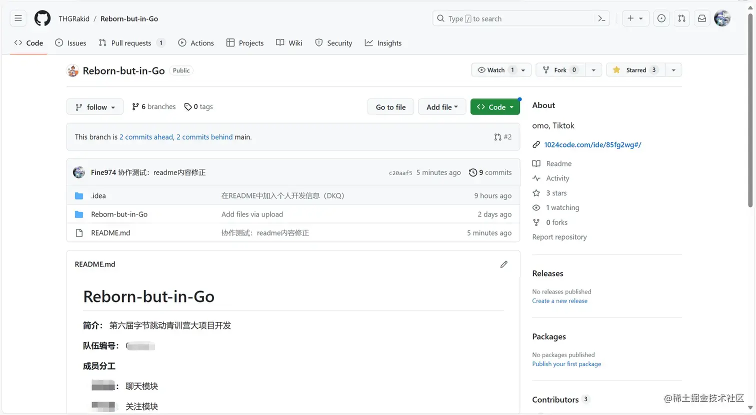The height and width of the screenshot is (415, 756).
Task: Open the follow branch selector
Action: click(x=95, y=107)
